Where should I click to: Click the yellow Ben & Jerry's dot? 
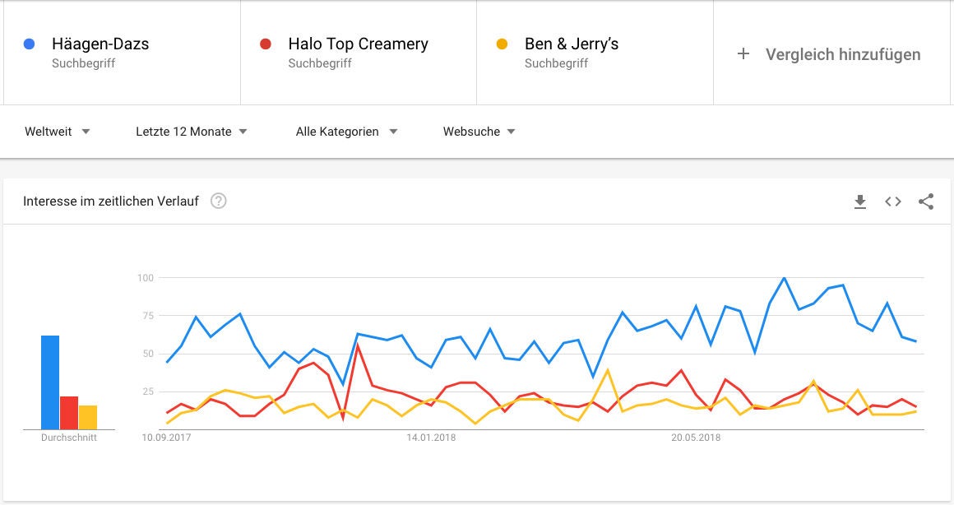[x=502, y=44]
